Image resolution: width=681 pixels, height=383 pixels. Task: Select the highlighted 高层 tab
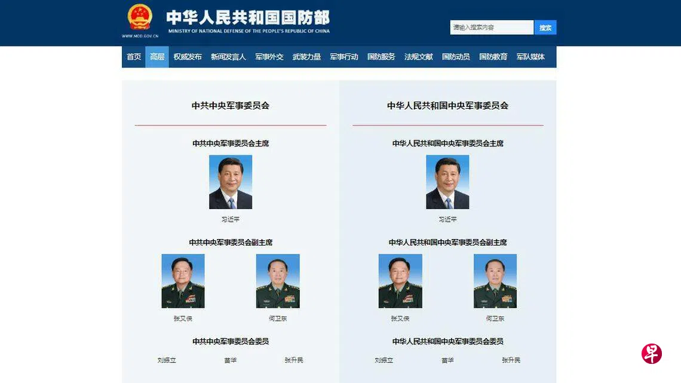coord(157,57)
